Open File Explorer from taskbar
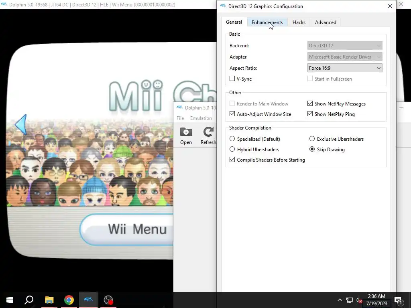This screenshot has width=411, height=308. 49,300
